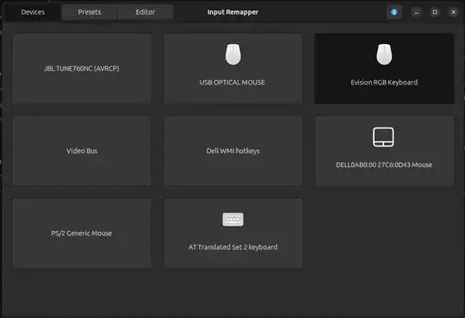Screen dimensions: 465x318
Task: Choose the Video Bus device
Action: point(82,151)
